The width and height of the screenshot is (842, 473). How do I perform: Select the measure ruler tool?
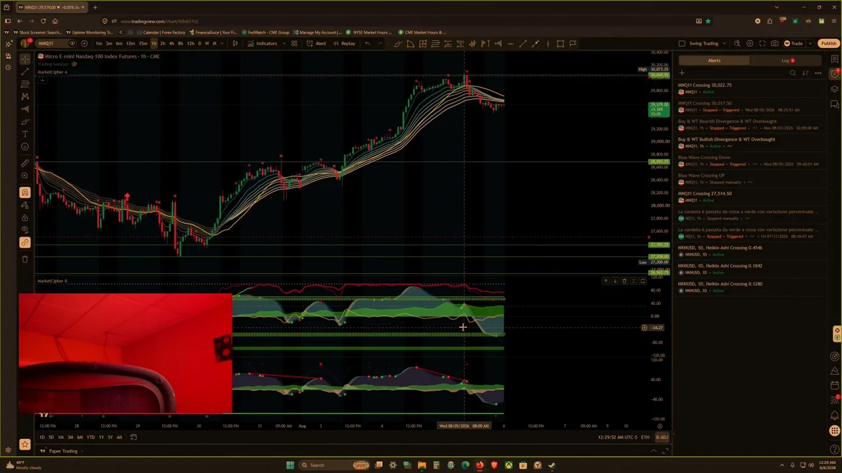point(25,163)
